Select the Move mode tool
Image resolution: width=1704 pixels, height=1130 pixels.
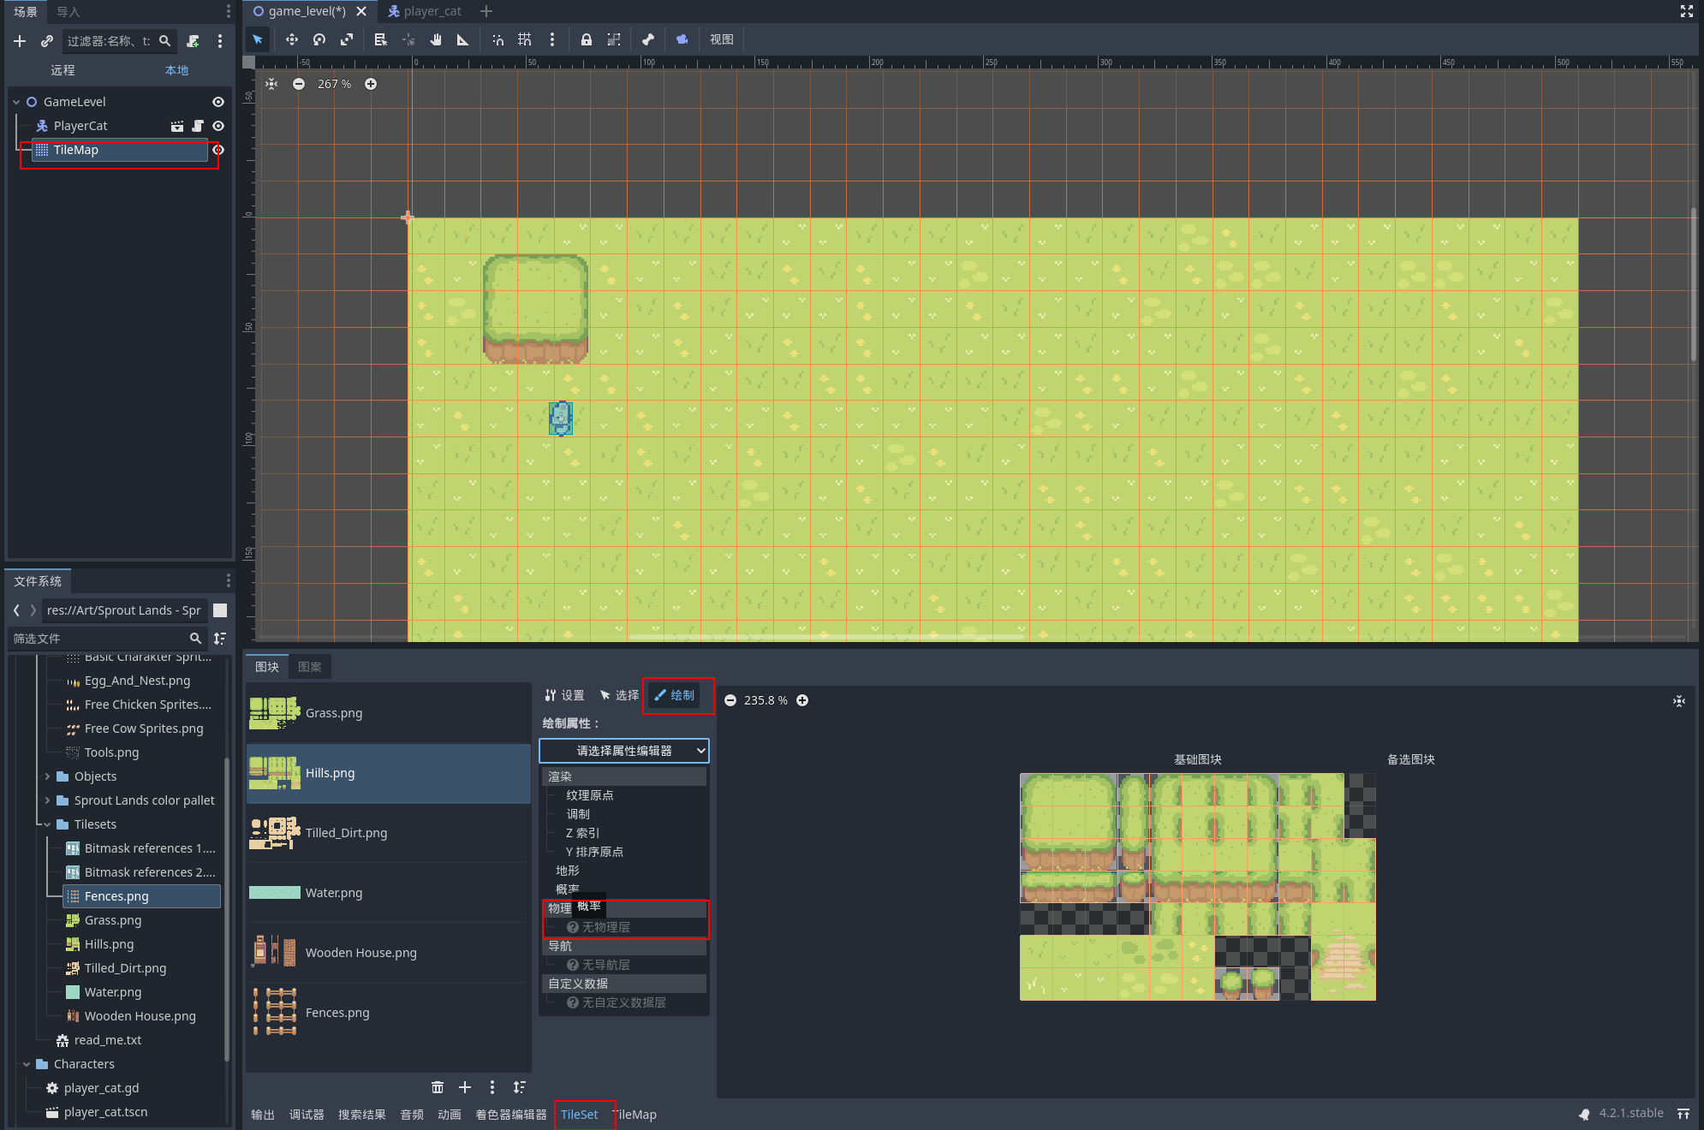coord(292,39)
